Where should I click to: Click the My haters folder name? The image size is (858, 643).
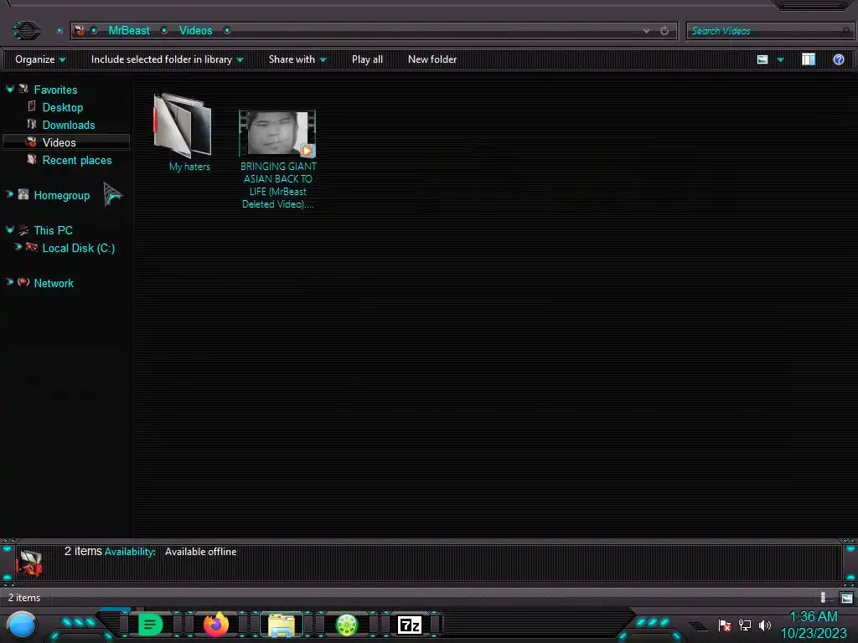click(189, 167)
